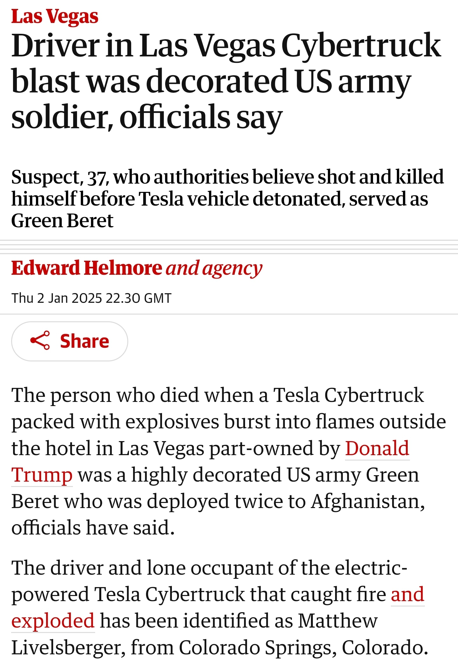Click the standfirst beginning 'Suspect, 37'
This screenshot has width=458, height=669.
[227, 198]
